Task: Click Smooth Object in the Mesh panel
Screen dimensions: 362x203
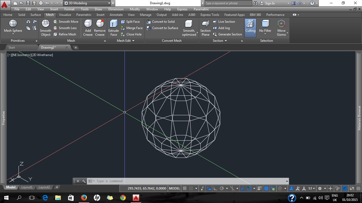Action: (x=45, y=28)
